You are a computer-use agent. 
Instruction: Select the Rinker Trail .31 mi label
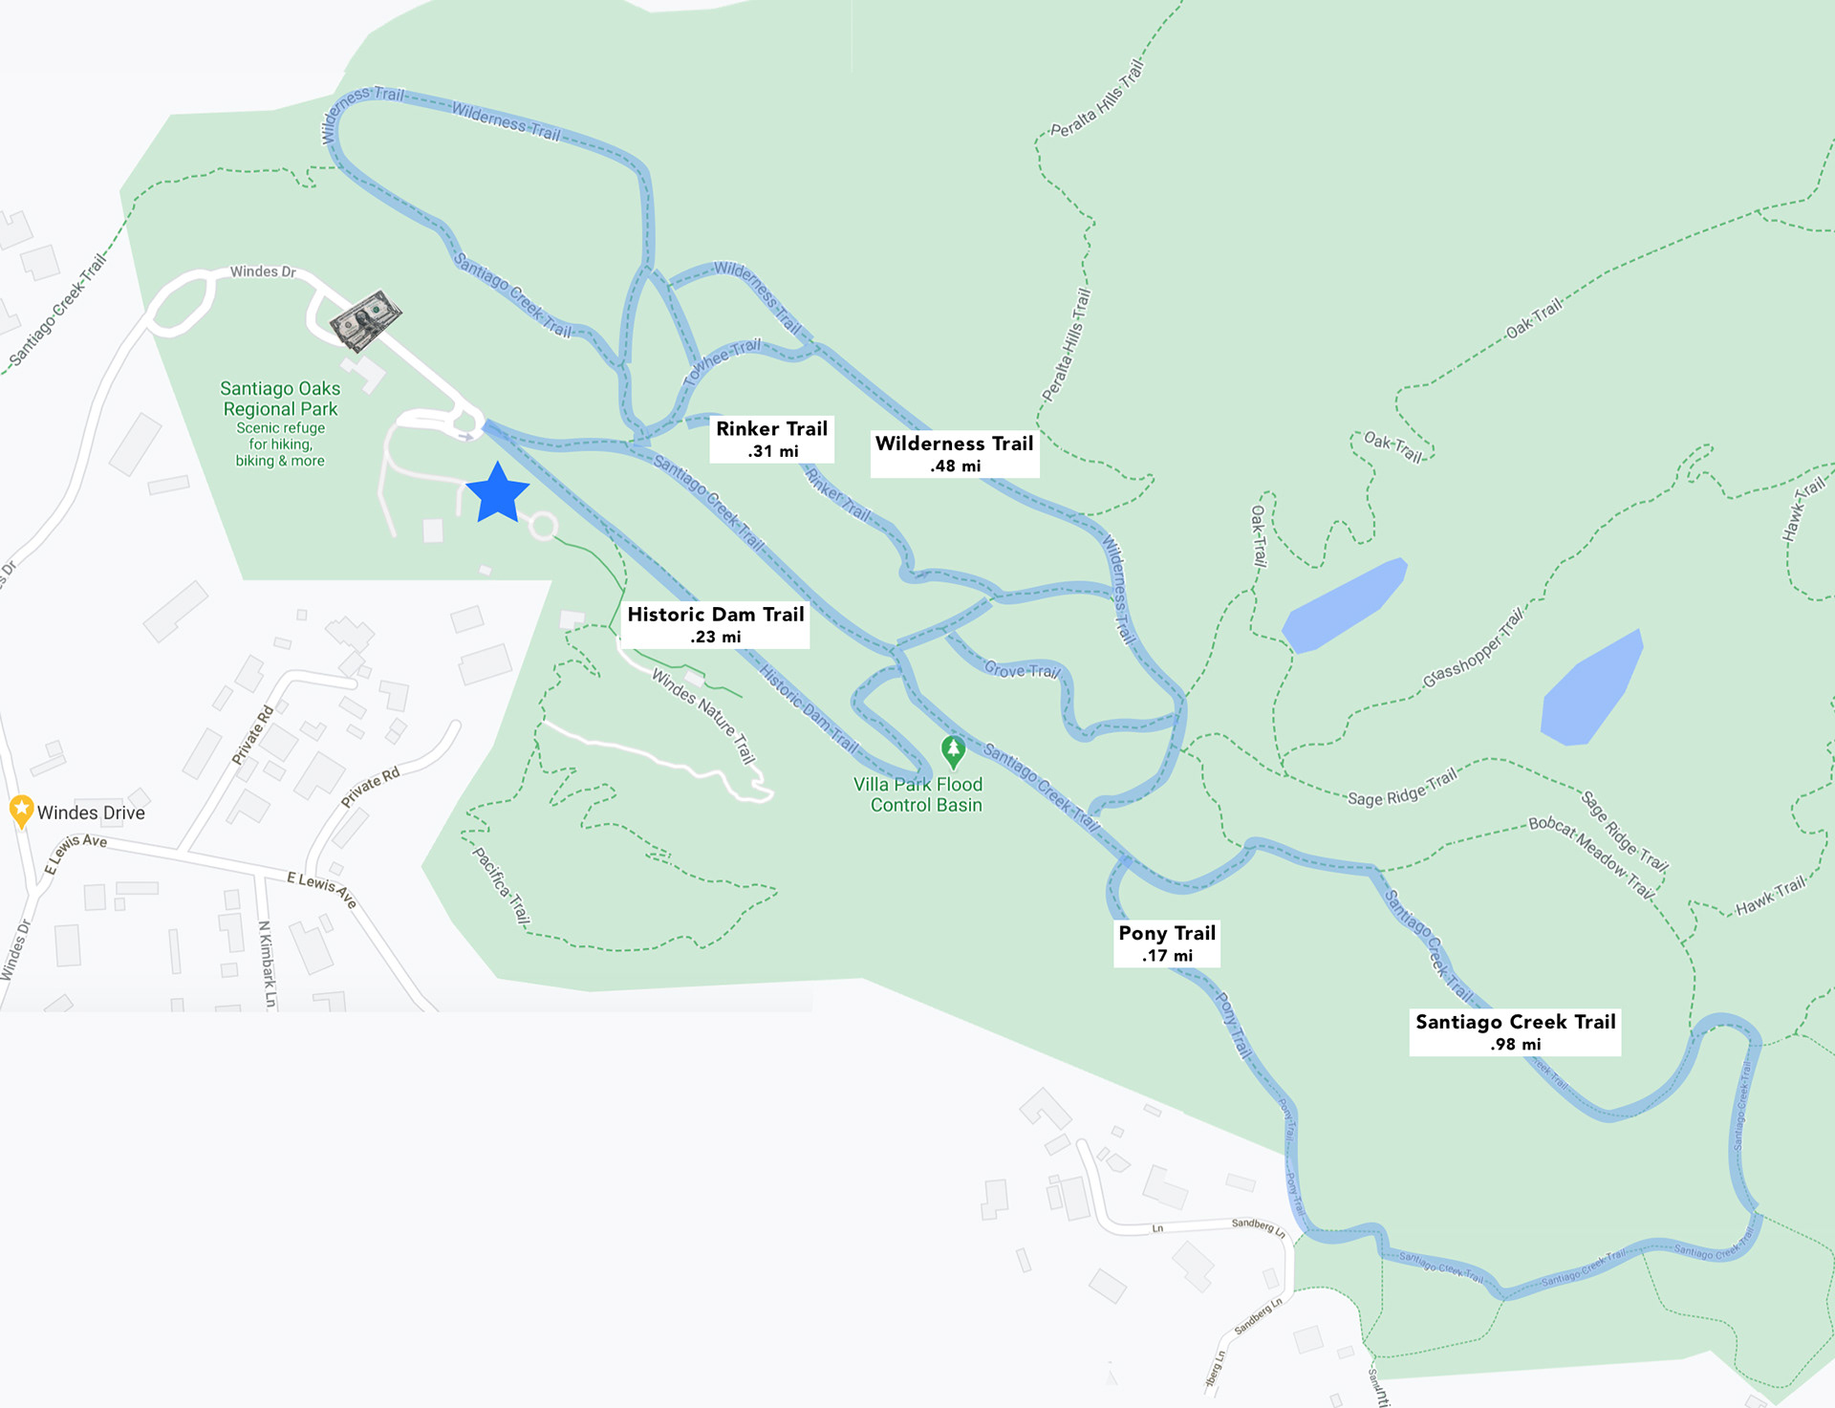772,439
